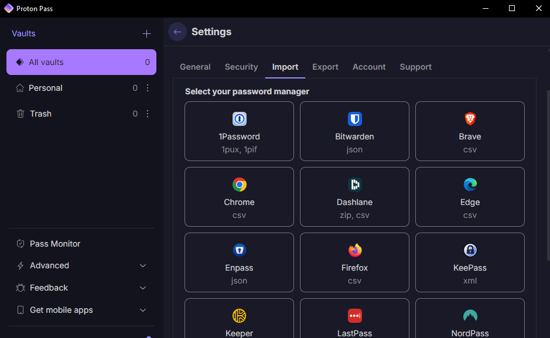Click the 'zip, csv' format text
The height and width of the screenshot is (338, 550).
coord(354,216)
